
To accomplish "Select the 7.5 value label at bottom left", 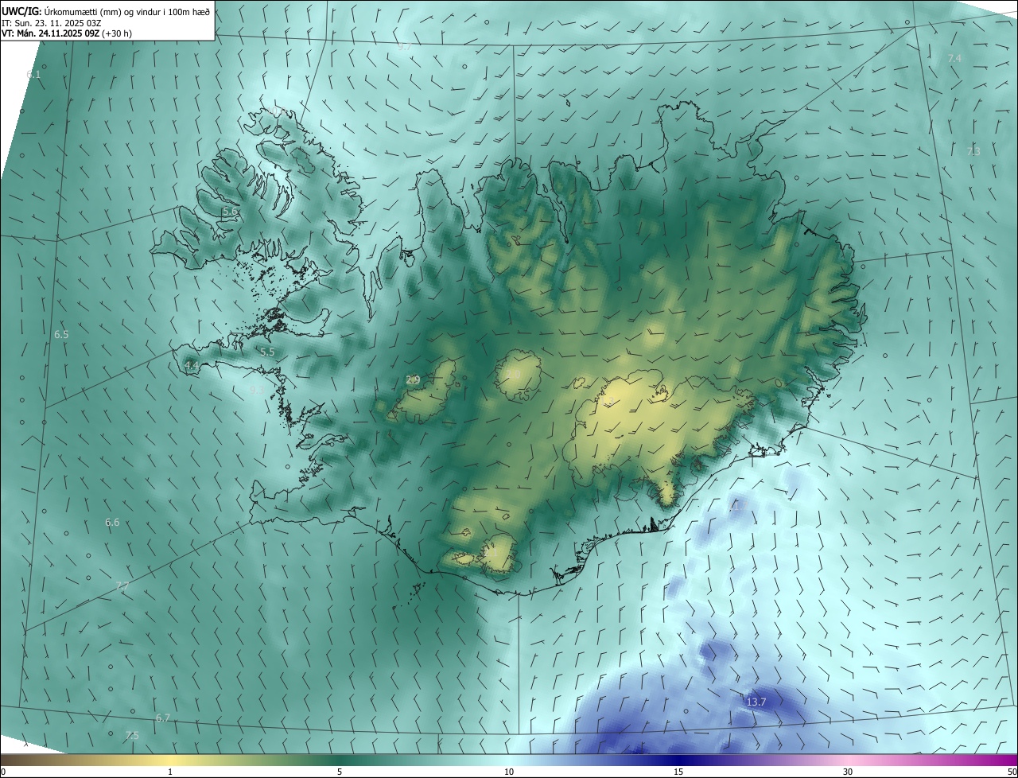I will (132, 735).
